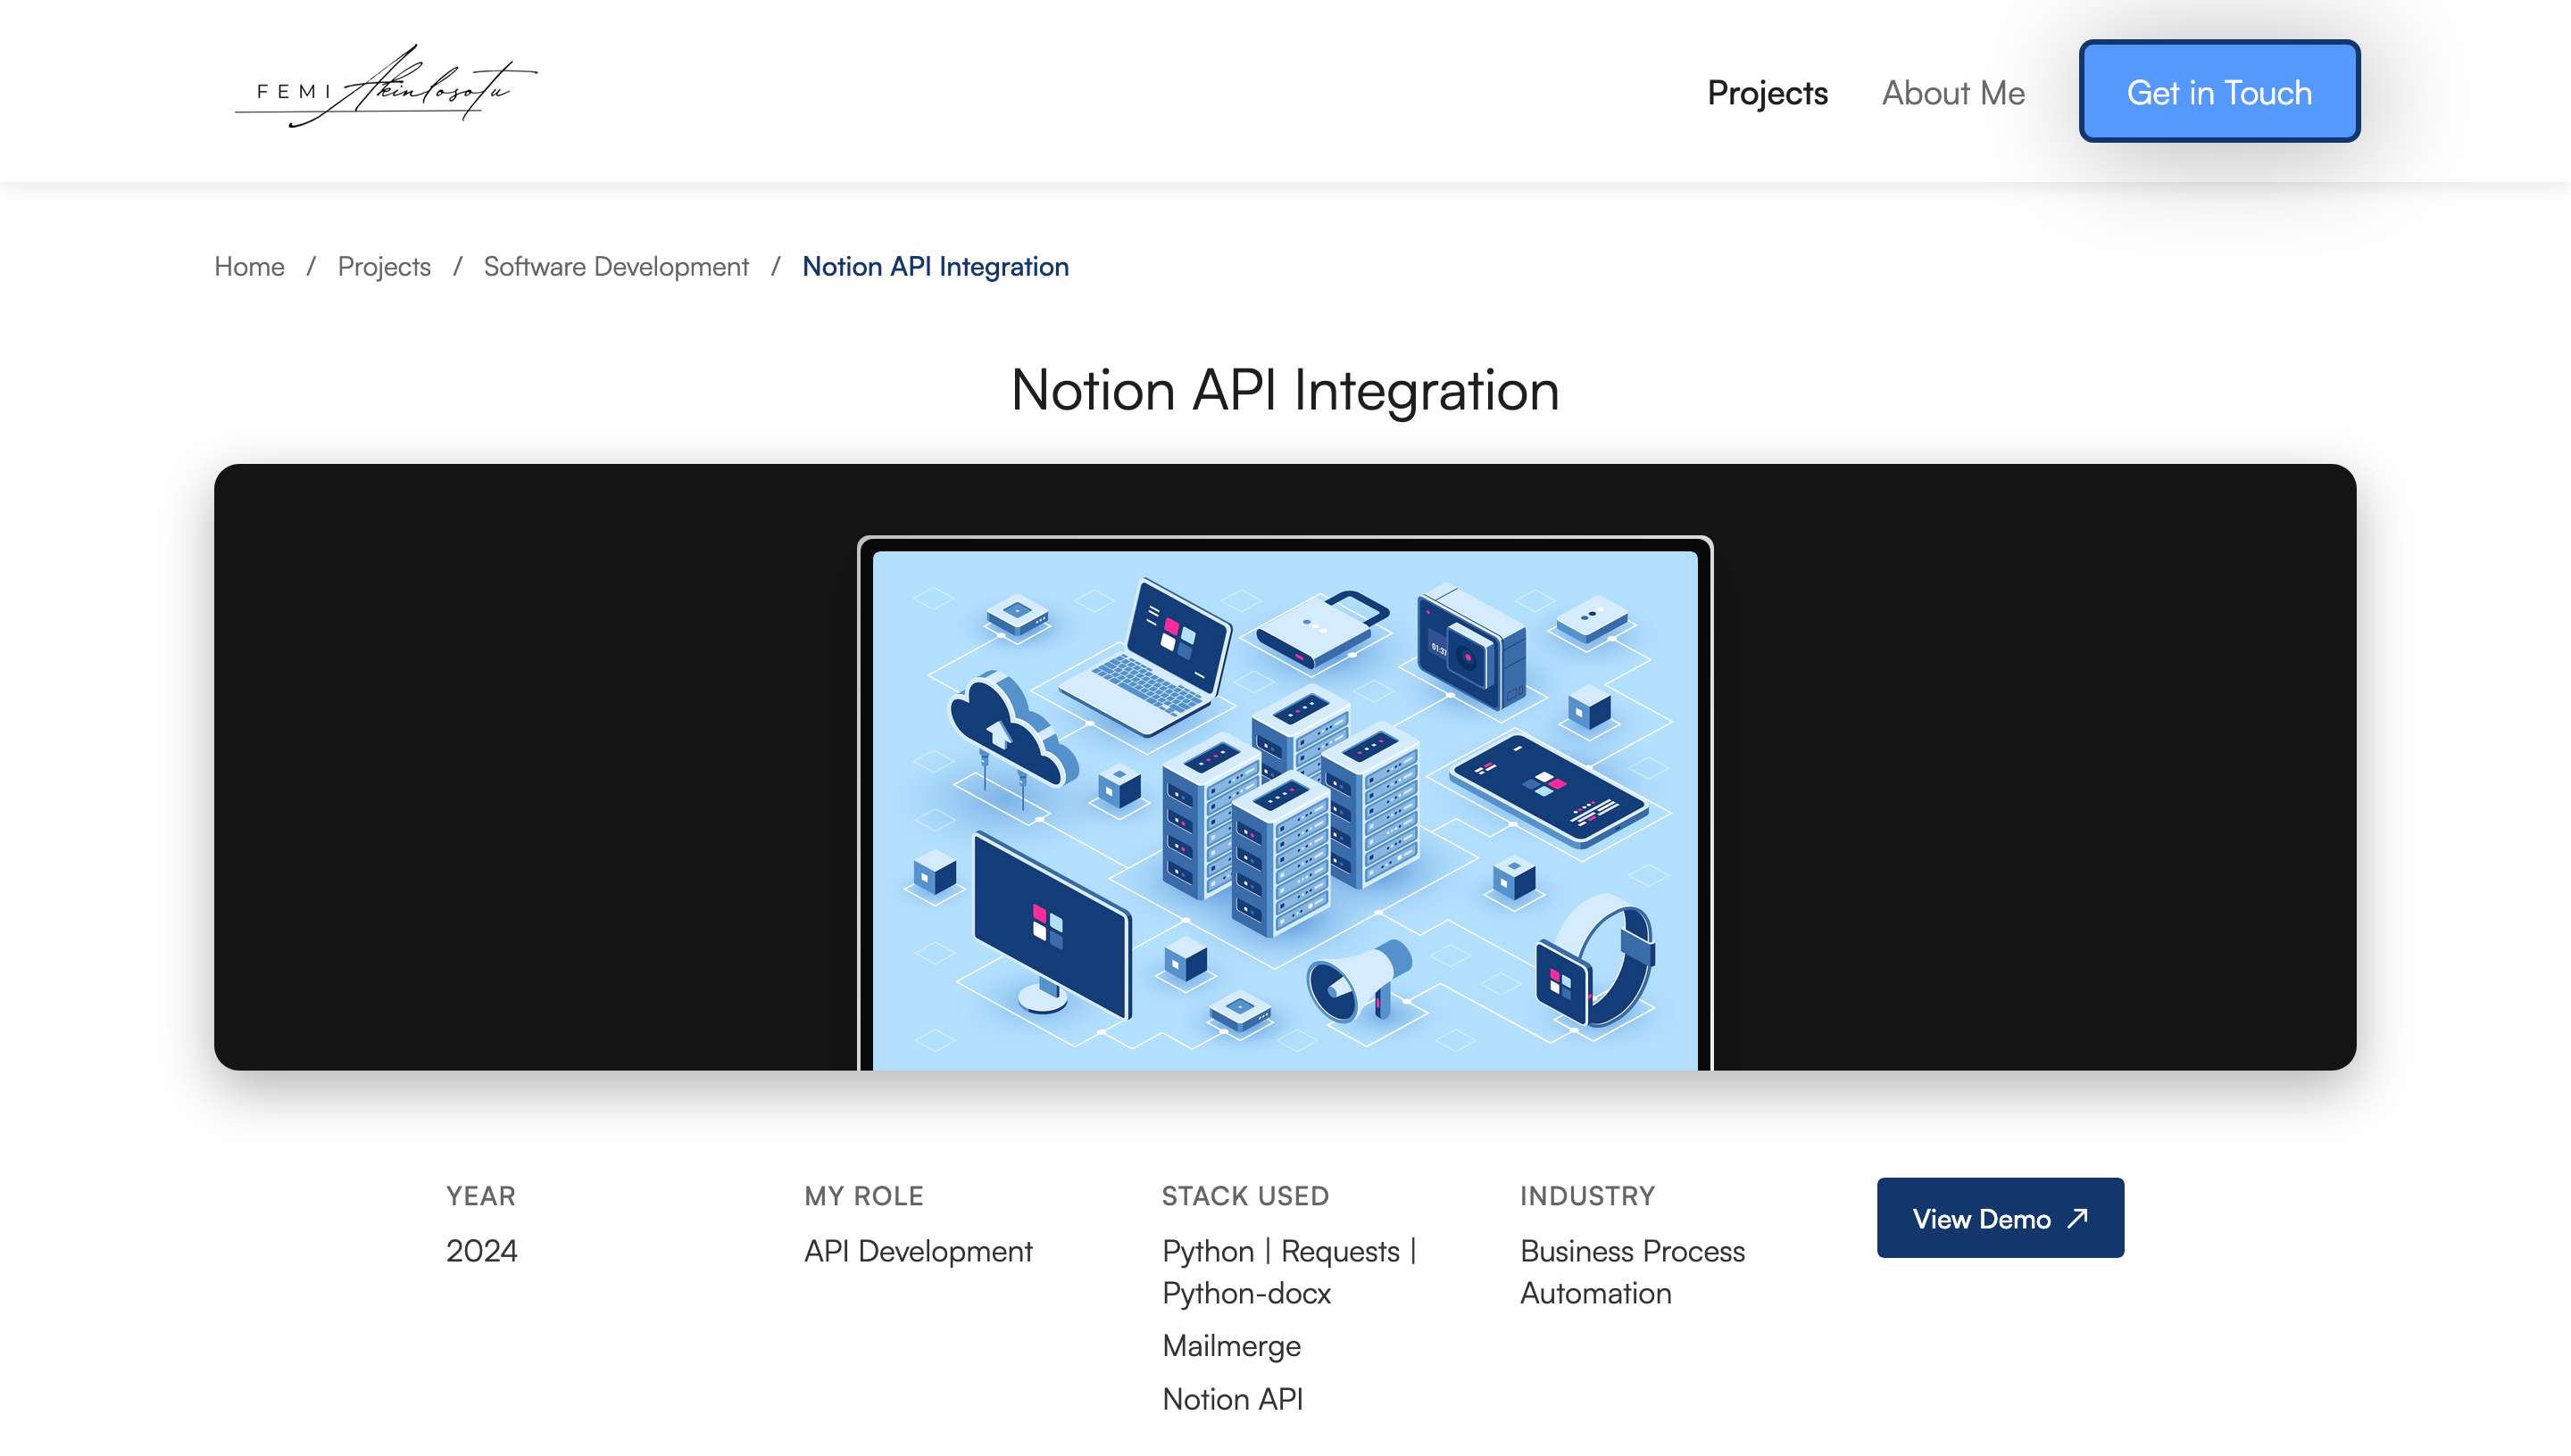Select the Mailmerge stack entry
Image resolution: width=2571 pixels, height=1456 pixels.
click(1231, 1346)
